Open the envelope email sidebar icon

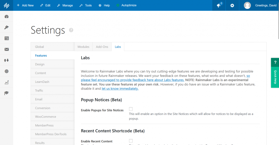coord(7,49)
